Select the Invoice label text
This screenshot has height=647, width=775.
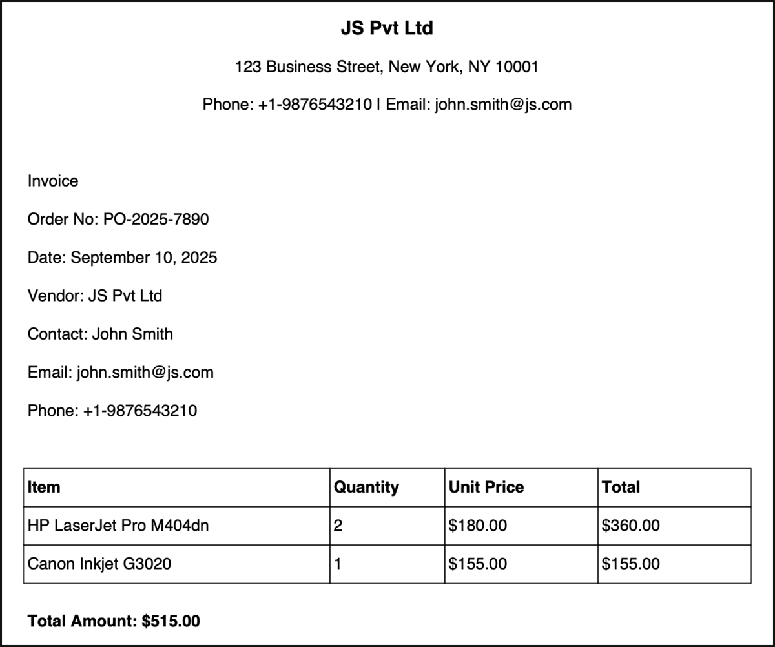coord(53,181)
